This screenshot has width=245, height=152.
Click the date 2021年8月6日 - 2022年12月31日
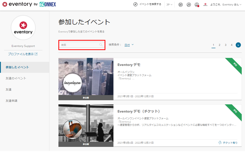point(136,143)
